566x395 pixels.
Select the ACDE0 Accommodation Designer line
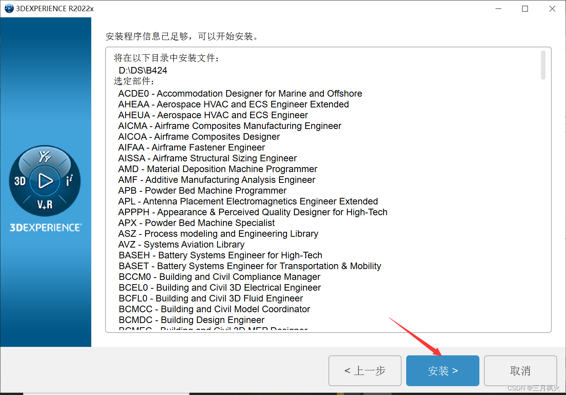pyautogui.click(x=240, y=94)
